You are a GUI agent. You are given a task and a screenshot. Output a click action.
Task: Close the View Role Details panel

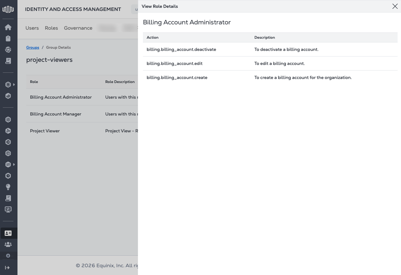click(395, 6)
